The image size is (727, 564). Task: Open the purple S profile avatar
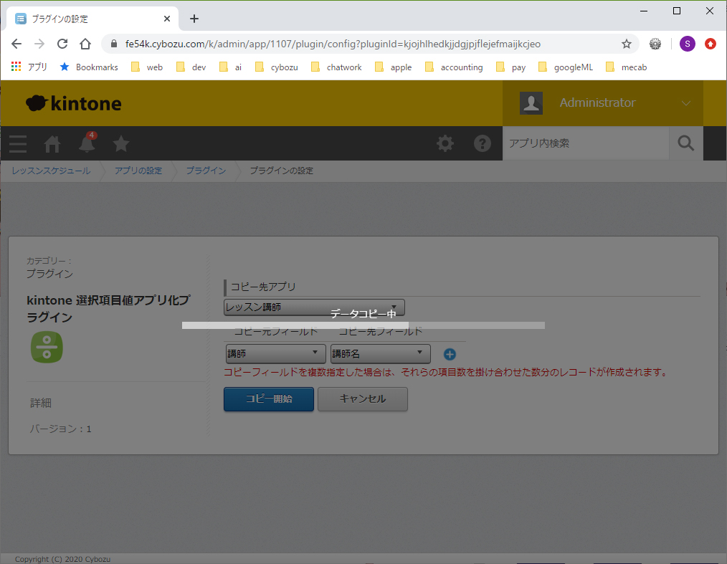[x=687, y=44]
